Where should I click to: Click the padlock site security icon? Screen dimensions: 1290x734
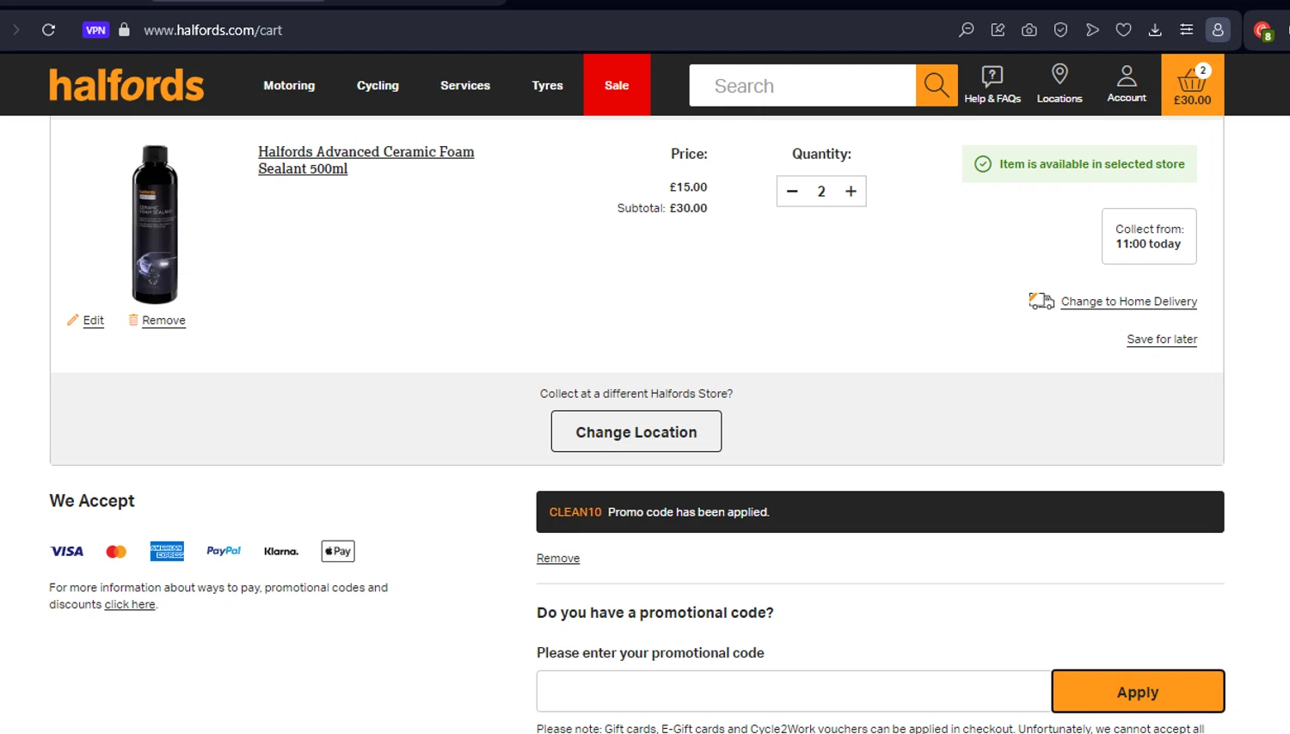(124, 30)
